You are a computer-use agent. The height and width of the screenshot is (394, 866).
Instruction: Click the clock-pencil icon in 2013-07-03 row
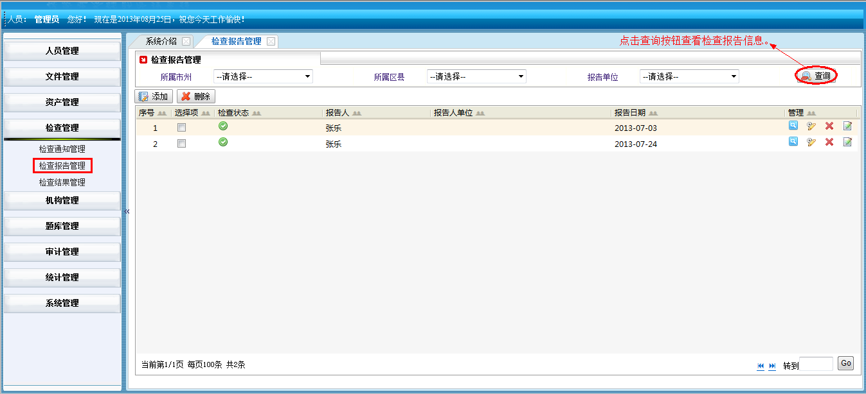(x=811, y=126)
